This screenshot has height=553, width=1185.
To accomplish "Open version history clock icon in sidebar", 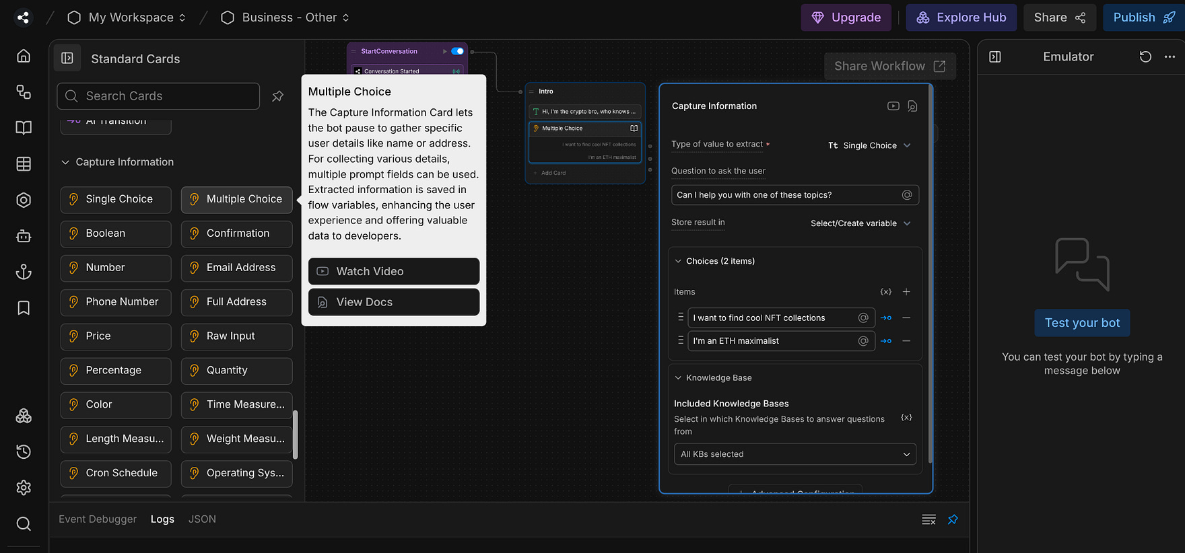I will (24, 451).
